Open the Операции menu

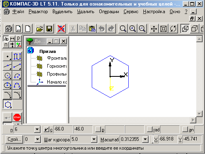109,12
